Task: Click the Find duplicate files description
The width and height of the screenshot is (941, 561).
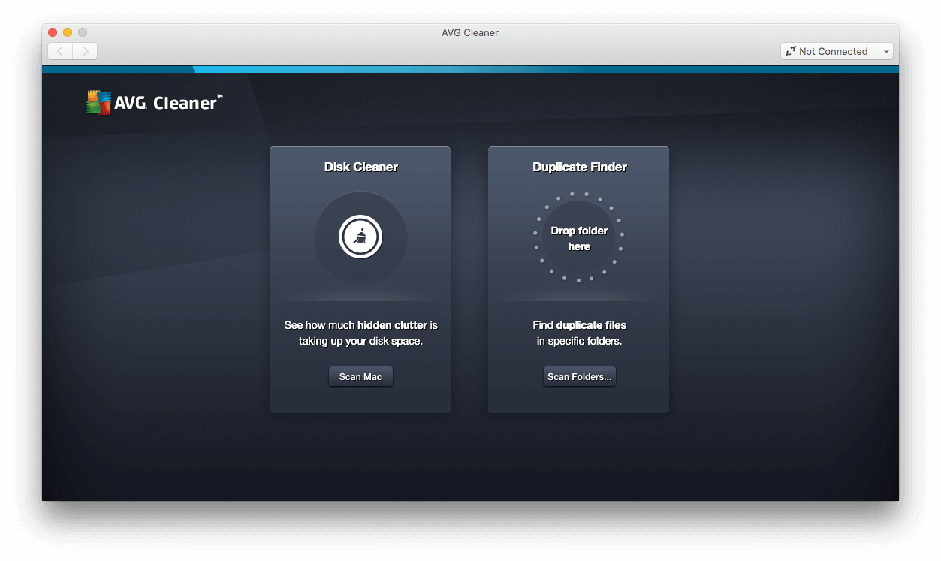Action: pyautogui.click(x=579, y=333)
